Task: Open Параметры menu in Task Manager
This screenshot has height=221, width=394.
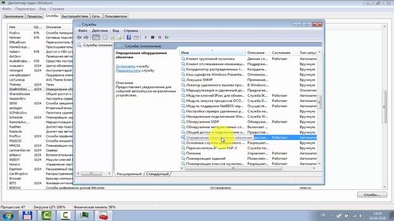Action: pos(25,9)
